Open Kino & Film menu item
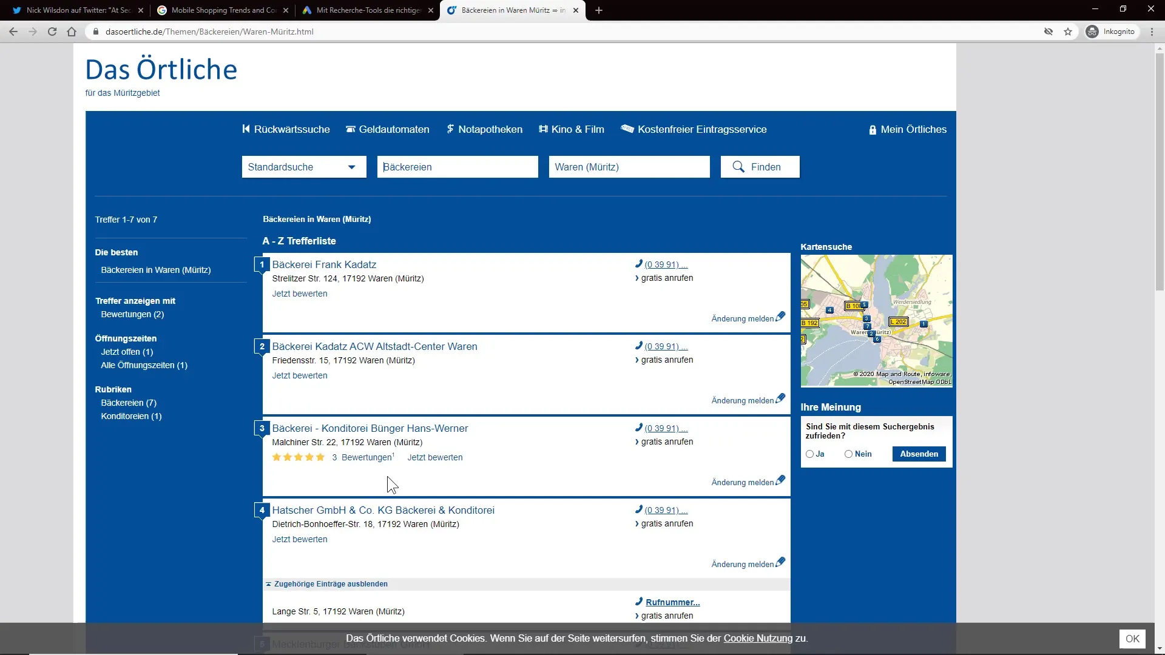1165x655 pixels. pyautogui.click(x=571, y=129)
